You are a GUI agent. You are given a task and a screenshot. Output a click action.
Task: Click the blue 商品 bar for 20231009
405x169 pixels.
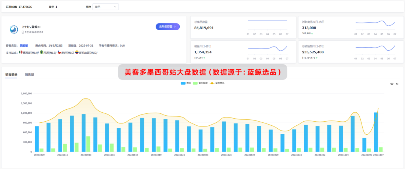[37, 139]
